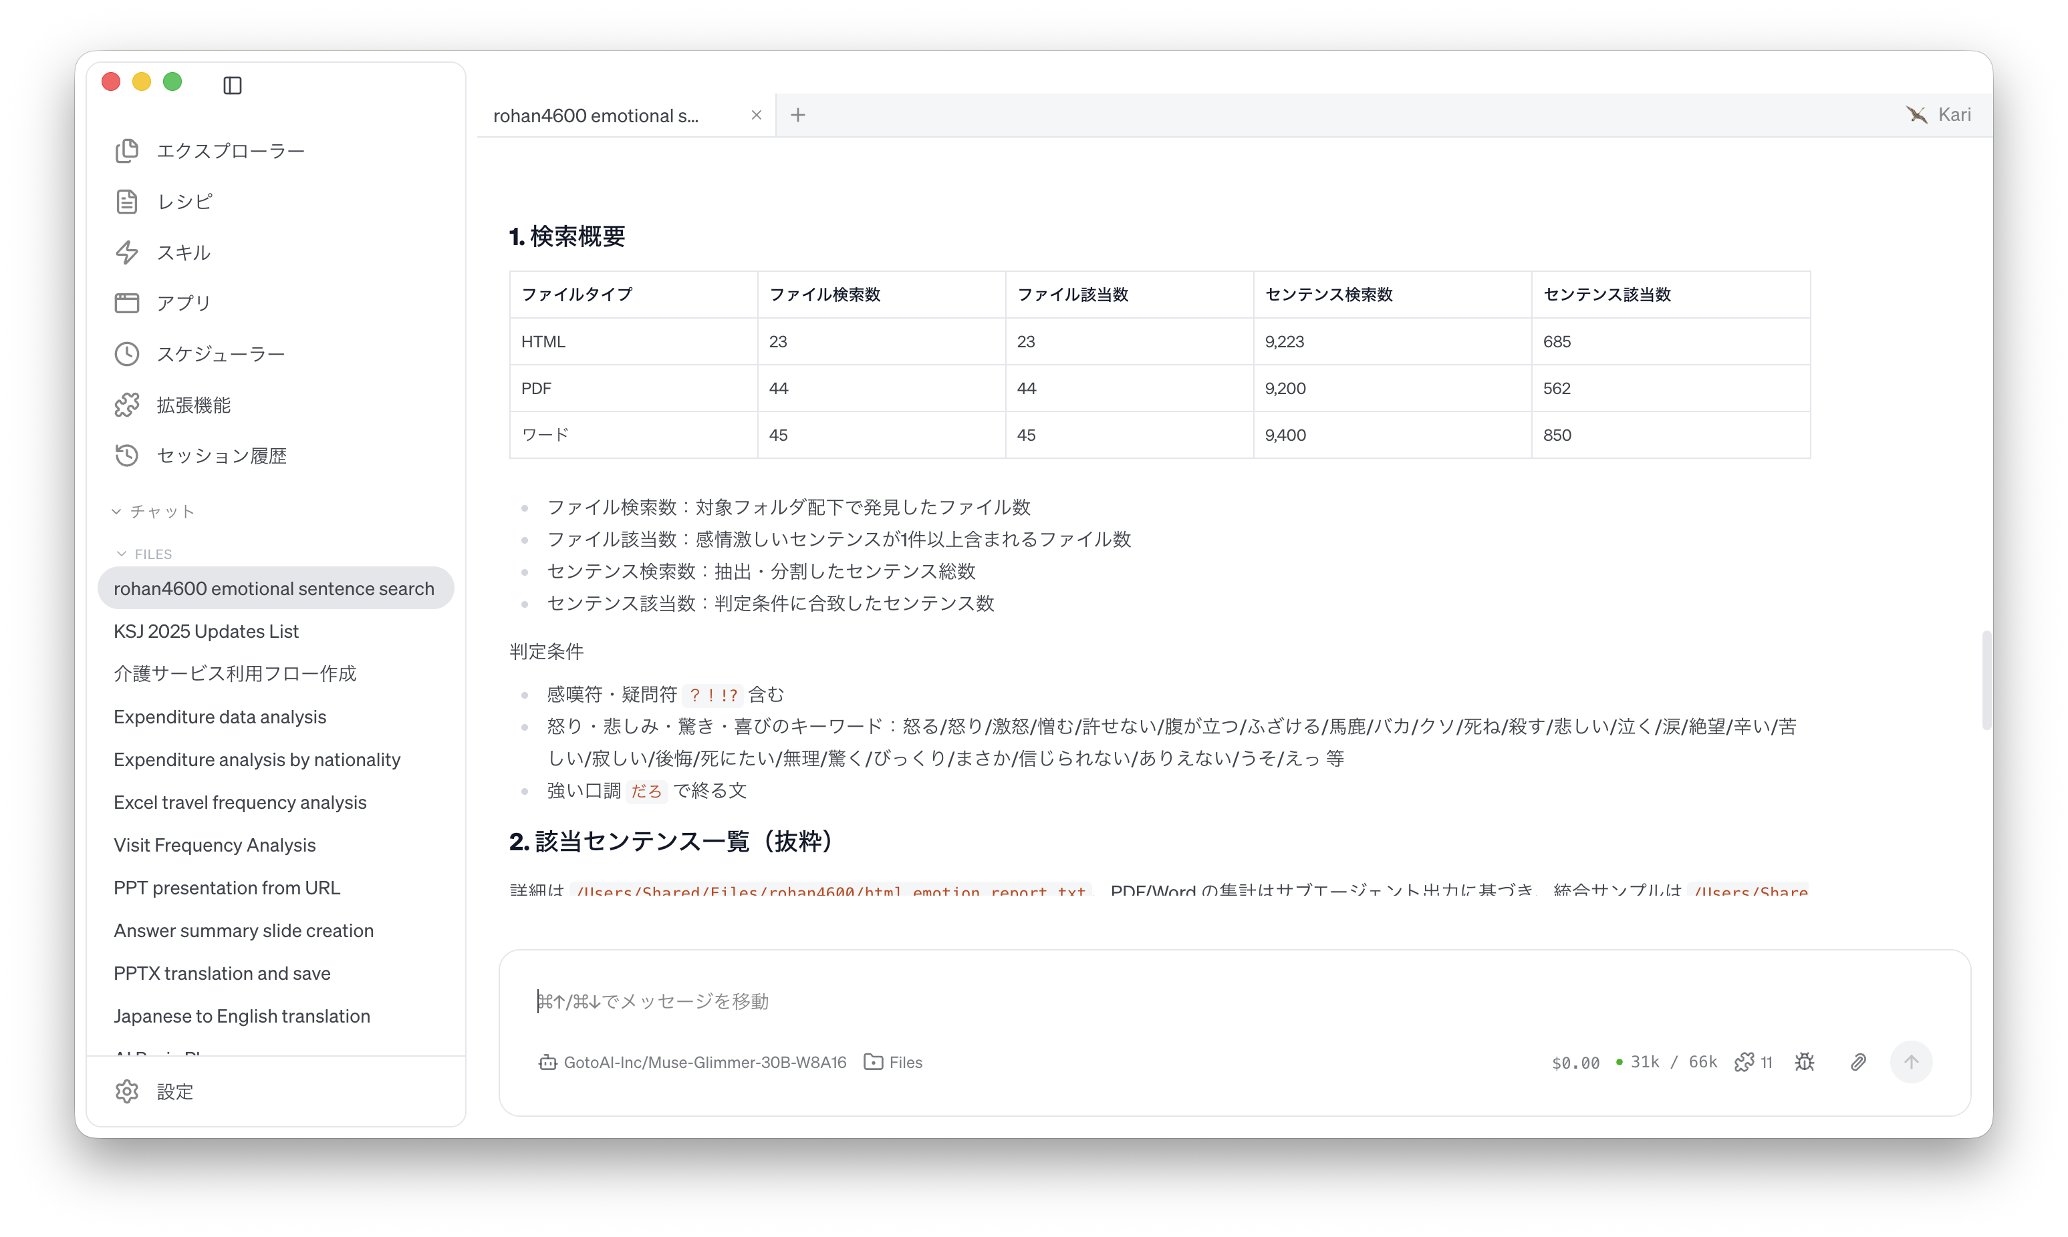Image resolution: width=2068 pixels, height=1237 pixels.
Task: Open スキル section
Action: 162,252
